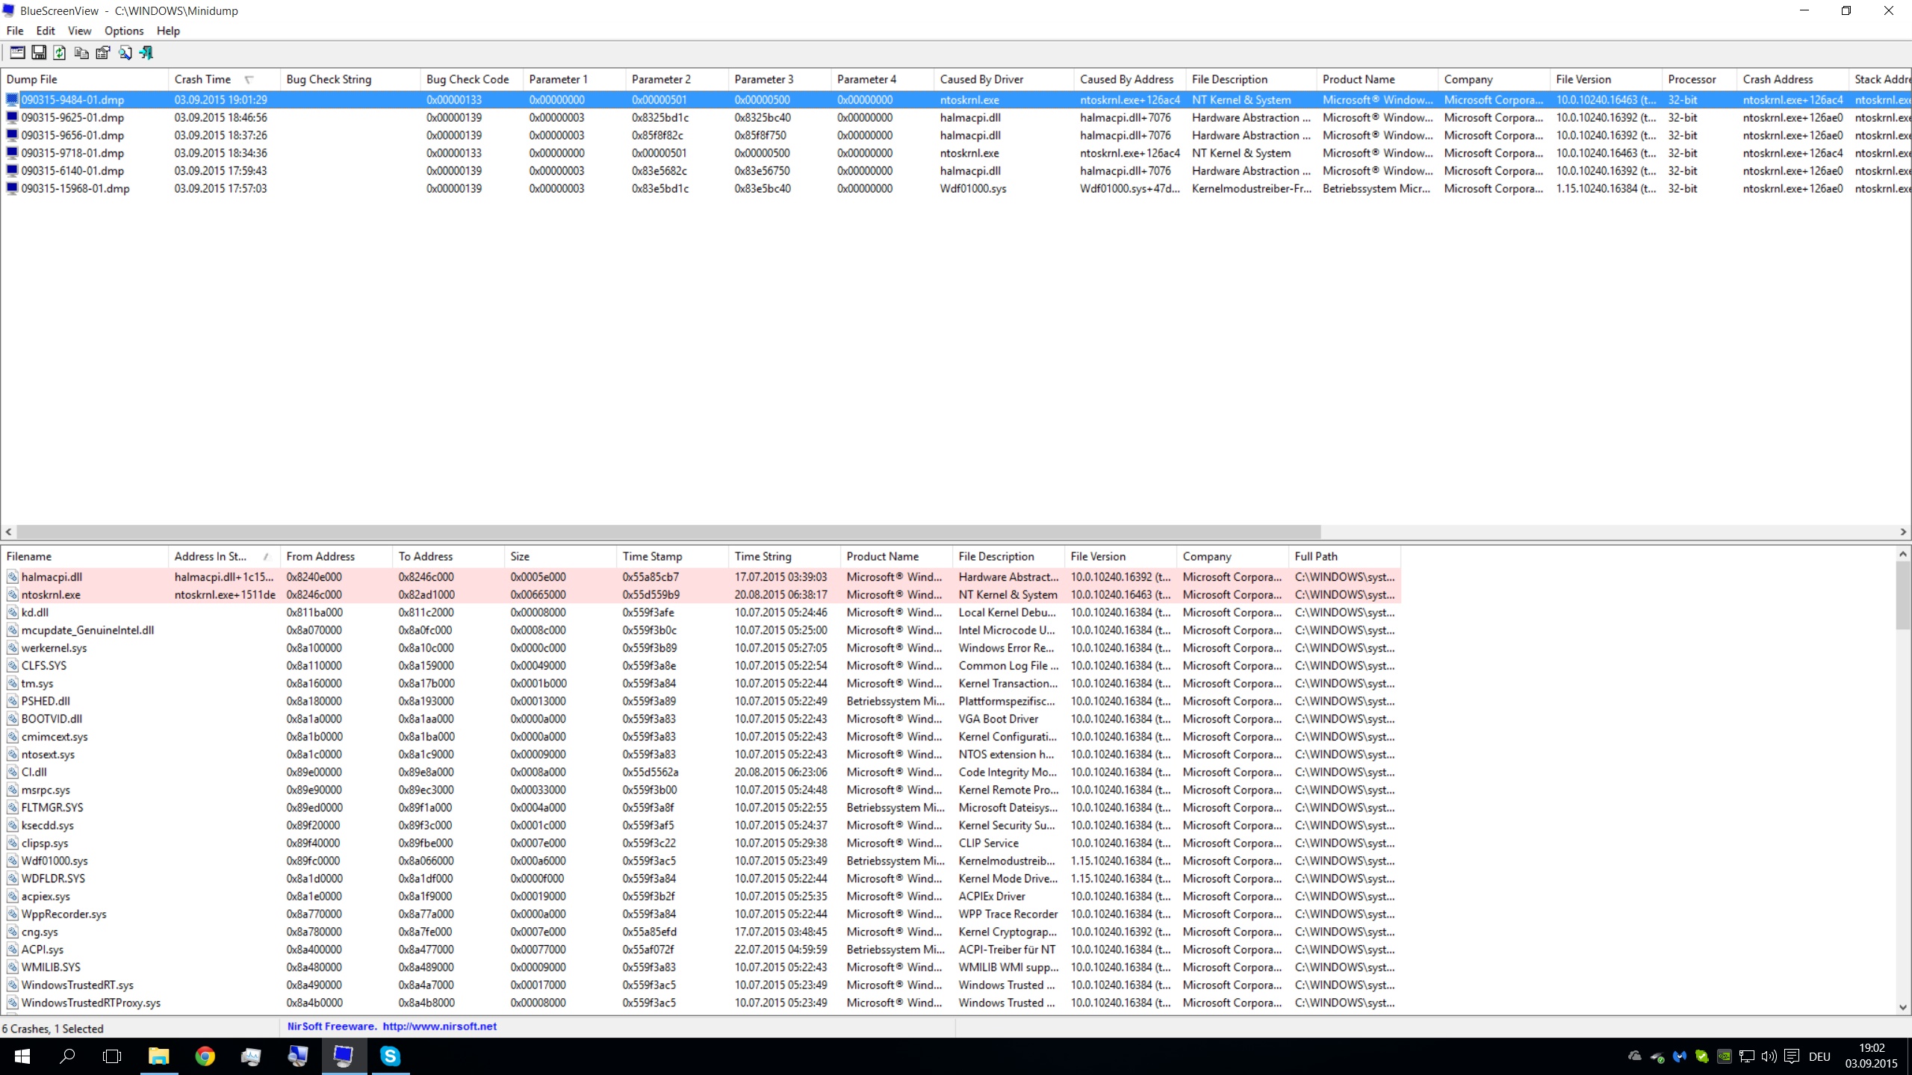Select dump file 090315-15968-01.dmp
Viewport: 1912px width, 1075px height.
75,188
